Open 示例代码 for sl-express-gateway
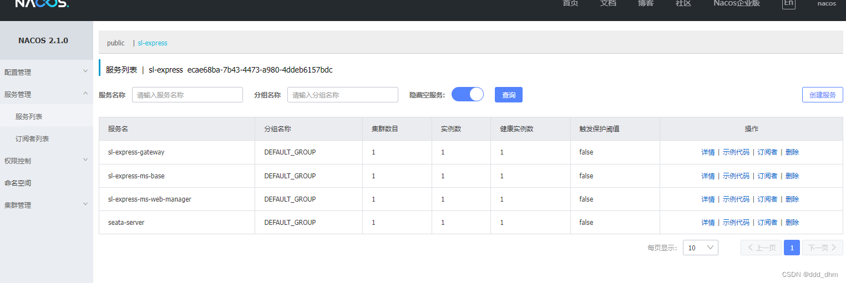 [x=736, y=152]
